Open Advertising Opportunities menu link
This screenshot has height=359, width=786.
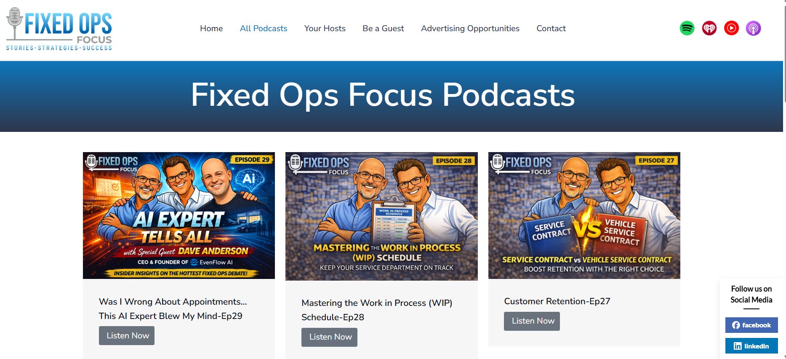(470, 28)
